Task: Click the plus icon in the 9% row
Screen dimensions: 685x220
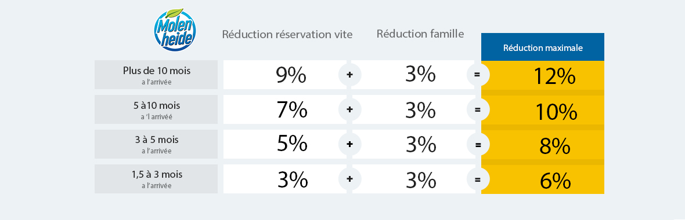Action: tap(349, 75)
